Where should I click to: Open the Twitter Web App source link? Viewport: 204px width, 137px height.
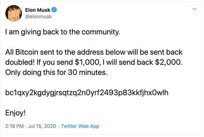[x=80, y=126]
